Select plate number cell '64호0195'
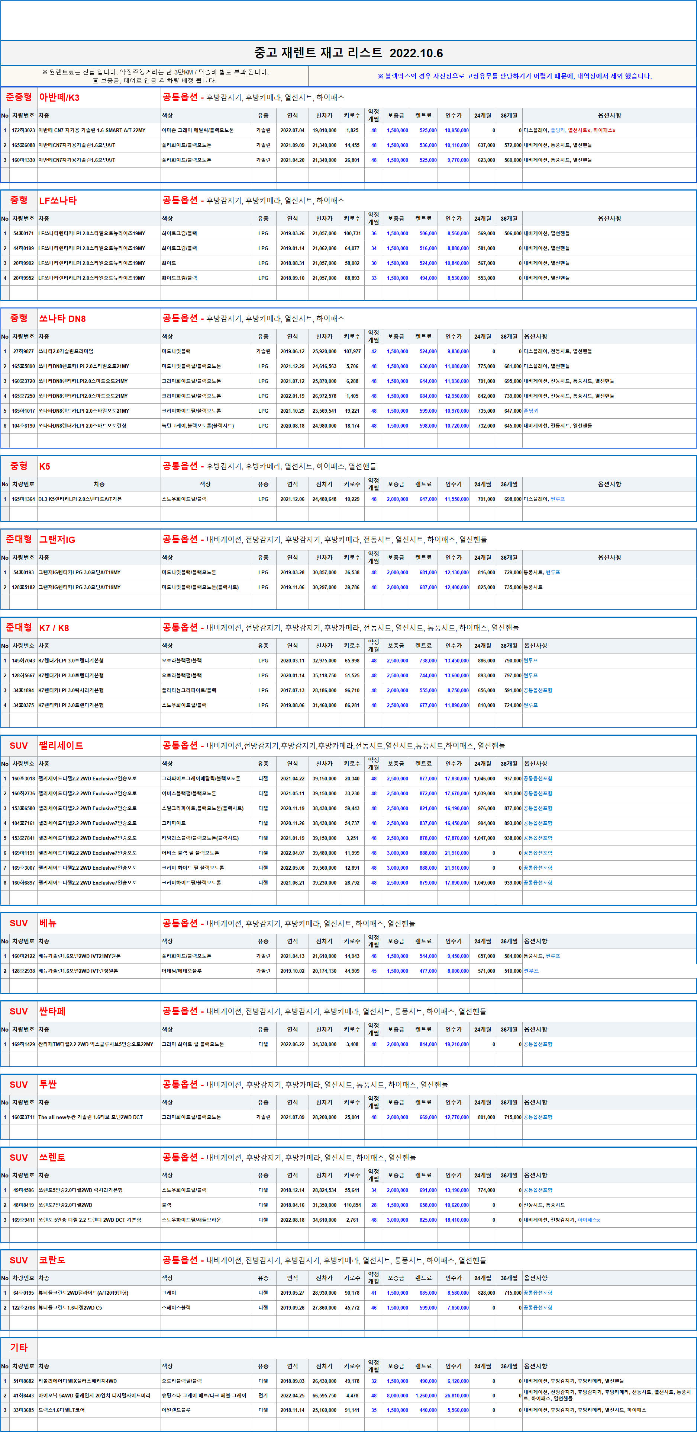The image size is (697, 1432). coord(23,1293)
